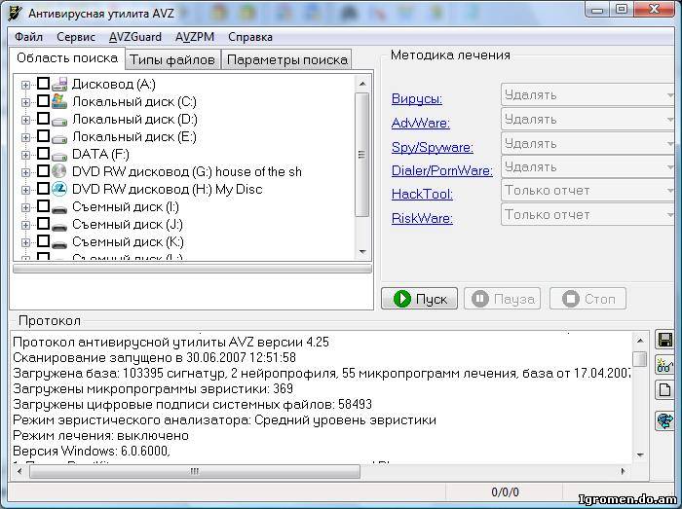Check the box for Локальный диск (D:)
This screenshot has height=509, width=682.
(x=43, y=119)
